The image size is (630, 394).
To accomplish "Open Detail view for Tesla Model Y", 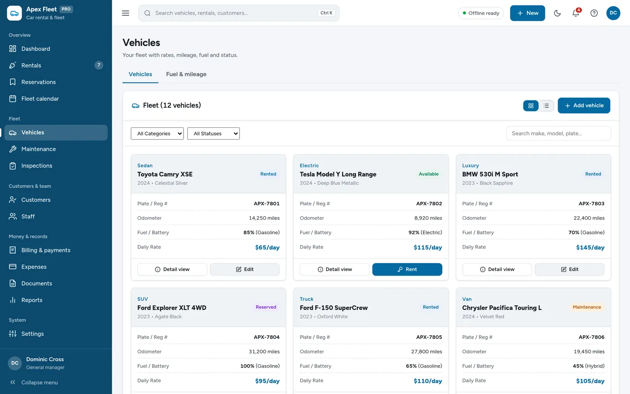I will click(x=334, y=269).
